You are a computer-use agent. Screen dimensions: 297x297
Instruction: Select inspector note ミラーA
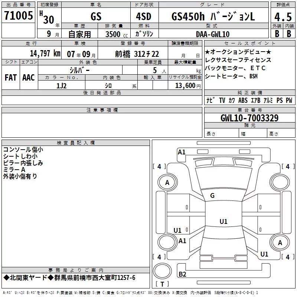(x=14, y=169)
